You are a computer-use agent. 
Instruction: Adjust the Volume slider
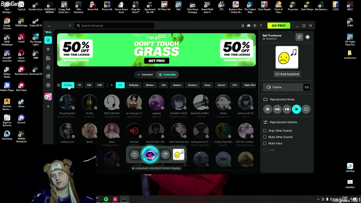point(283,87)
